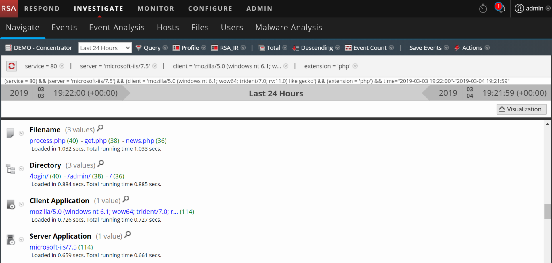Click the Event Count icon
The image size is (552, 263).
[x=348, y=48]
